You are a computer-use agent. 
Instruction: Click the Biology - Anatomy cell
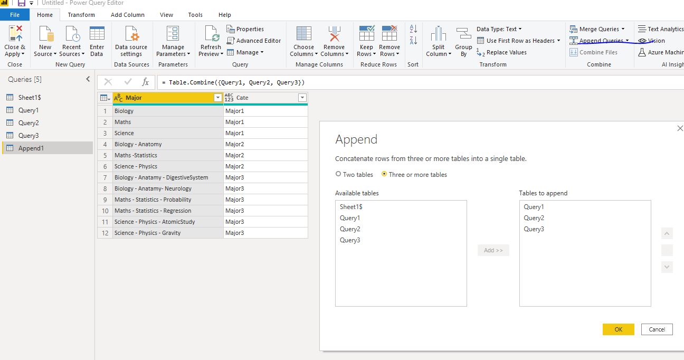tap(168, 144)
